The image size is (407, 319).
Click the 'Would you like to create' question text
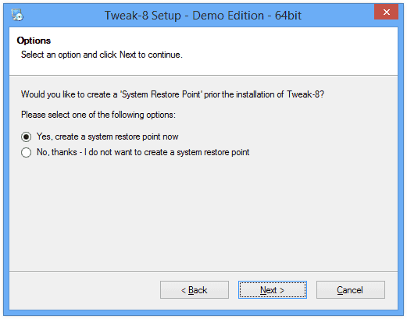point(69,94)
